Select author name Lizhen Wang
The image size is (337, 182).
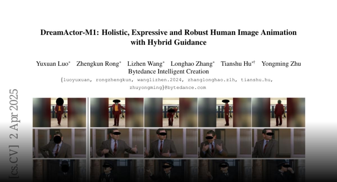[145, 64]
